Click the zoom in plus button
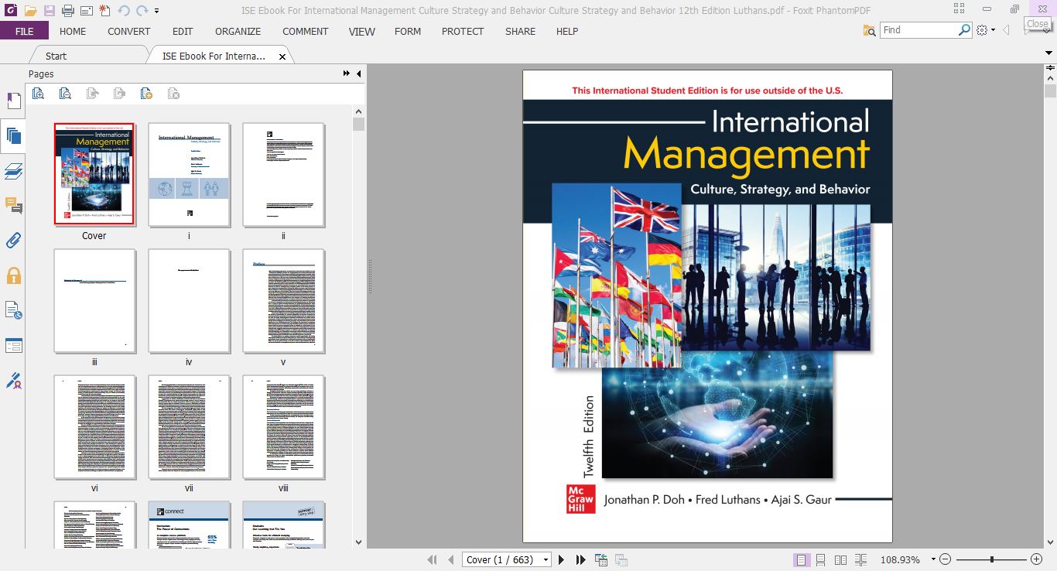1057x571 pixels. tap(1037, 559)
